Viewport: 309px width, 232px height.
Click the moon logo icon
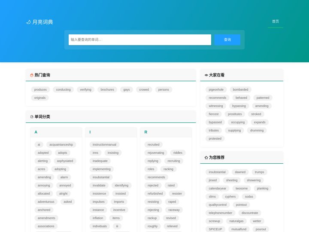coord(28,22)
